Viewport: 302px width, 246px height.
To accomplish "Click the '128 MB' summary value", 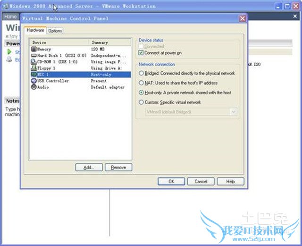I will tap(98, 49).
